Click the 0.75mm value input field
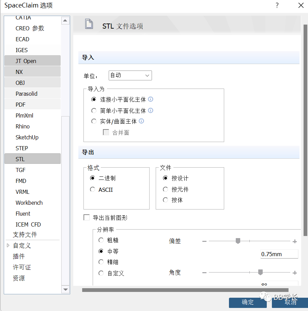 (x=279, y=254)
